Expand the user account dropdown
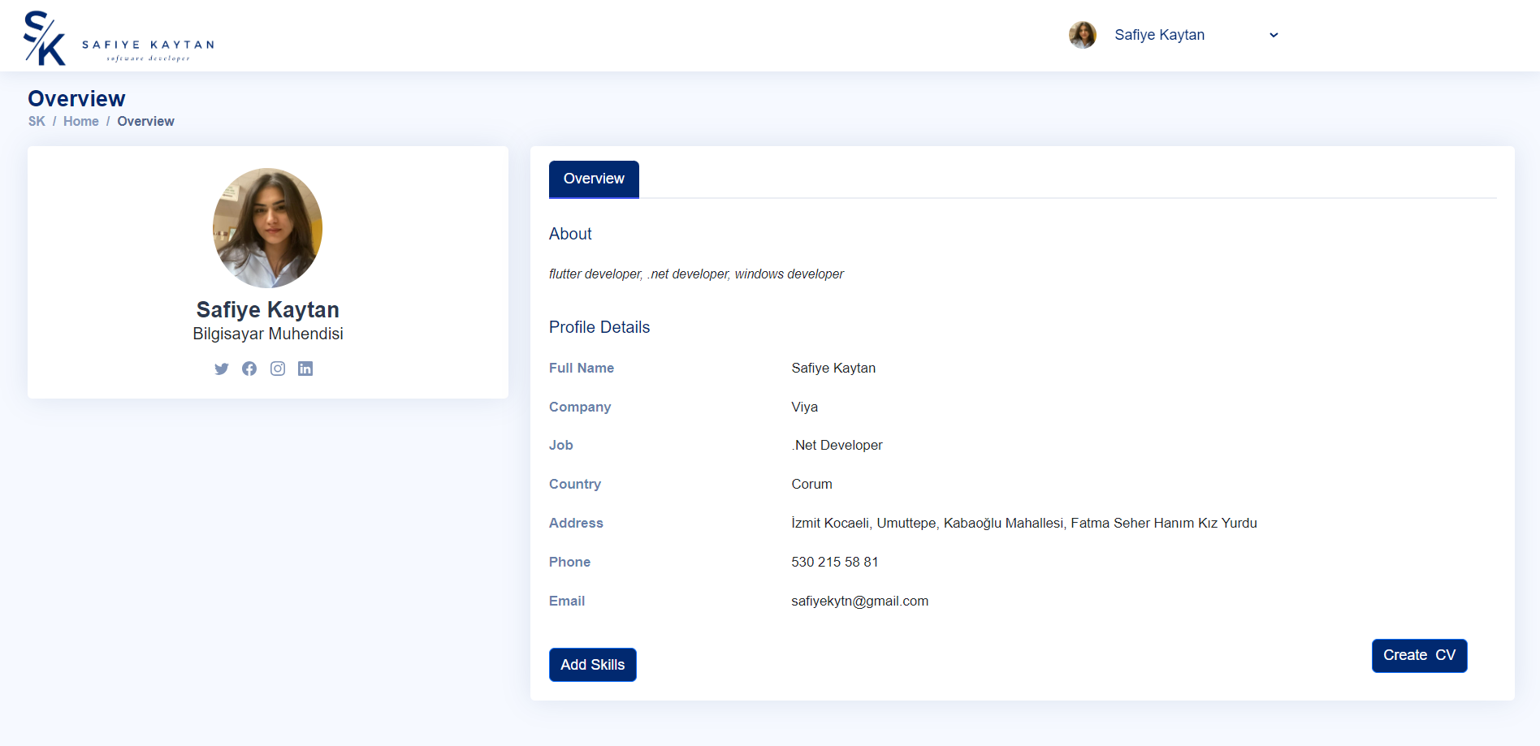Image resolution: width=1540 pixels, height=746 pixels. click(1273, 35)
